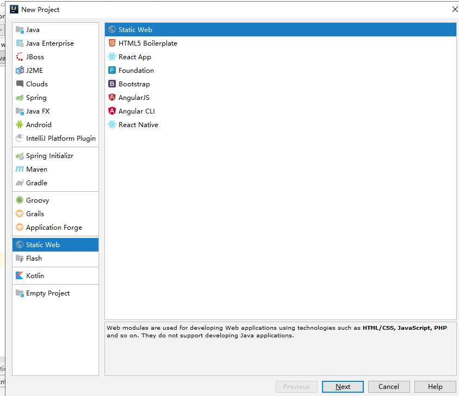Viewport: 459px width, 396px height.
Task: Close the New Project dialog window
Action: [455, 9]
